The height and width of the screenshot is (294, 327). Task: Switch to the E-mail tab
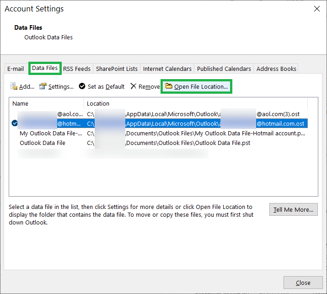[x=16, y=69]
